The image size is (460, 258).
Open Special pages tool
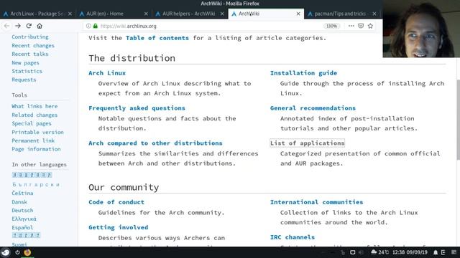click(x=32, y=124)
